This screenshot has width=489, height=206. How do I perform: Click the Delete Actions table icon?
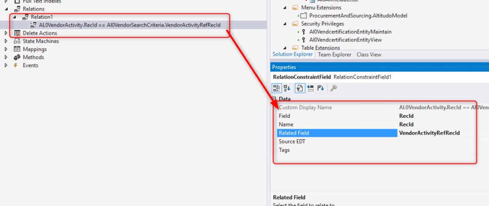tap(17, 33)
